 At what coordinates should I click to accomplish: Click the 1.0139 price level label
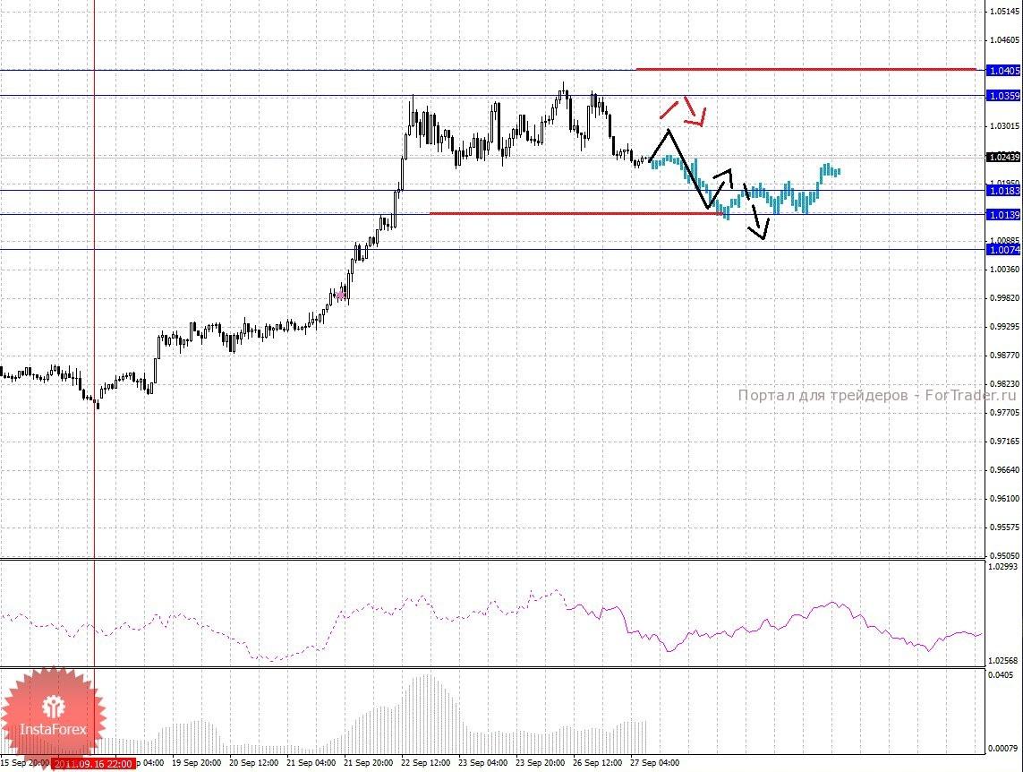[1004, 215]
